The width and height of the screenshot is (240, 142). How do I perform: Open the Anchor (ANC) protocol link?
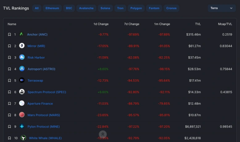37,35
